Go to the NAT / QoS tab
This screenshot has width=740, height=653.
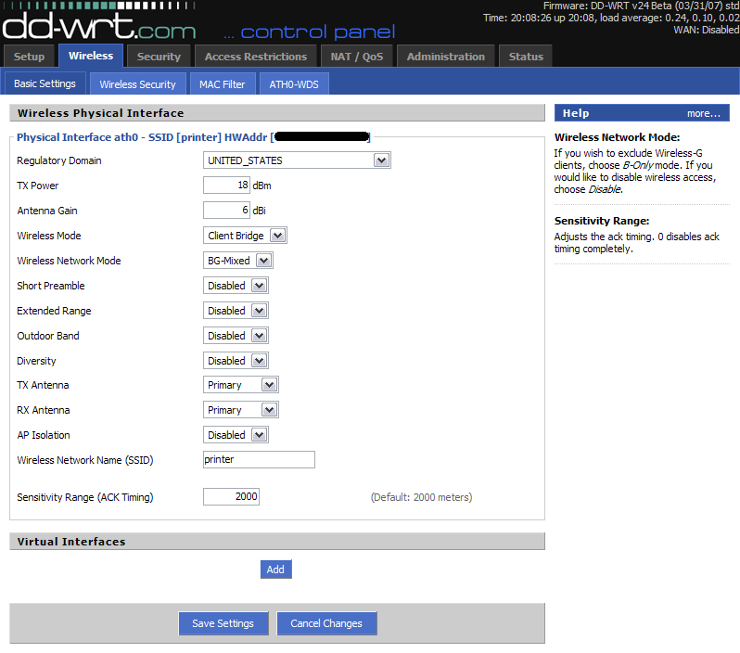click(x=357, y=57)
